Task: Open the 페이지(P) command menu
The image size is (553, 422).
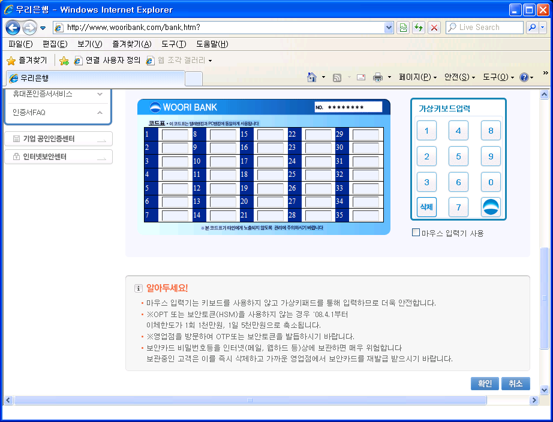Action: tap(418, 77)
